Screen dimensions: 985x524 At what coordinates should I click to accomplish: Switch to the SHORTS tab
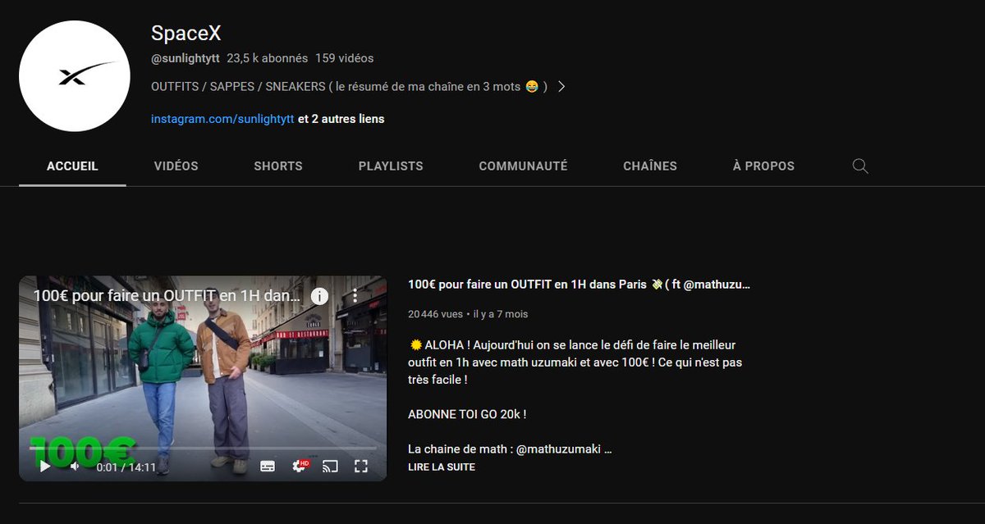278,166
